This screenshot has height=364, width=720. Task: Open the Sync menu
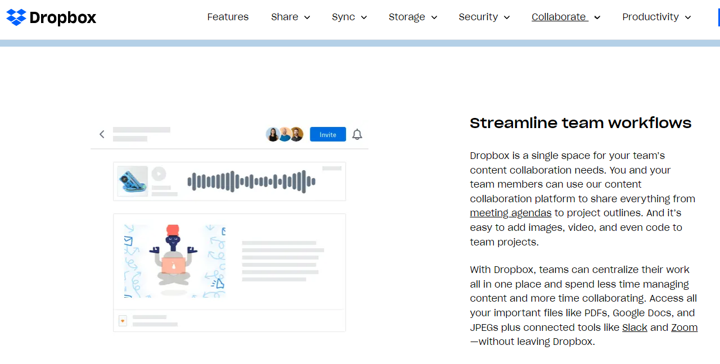click(x=343, y=17)
